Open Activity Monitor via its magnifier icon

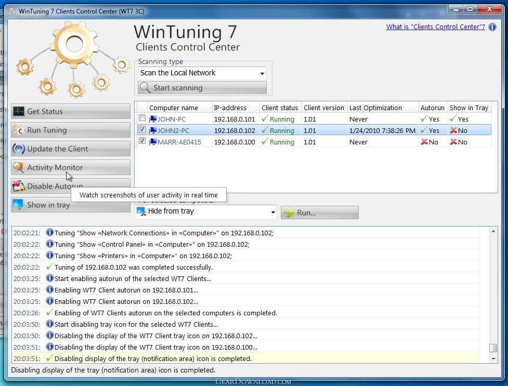coord(19,167)
